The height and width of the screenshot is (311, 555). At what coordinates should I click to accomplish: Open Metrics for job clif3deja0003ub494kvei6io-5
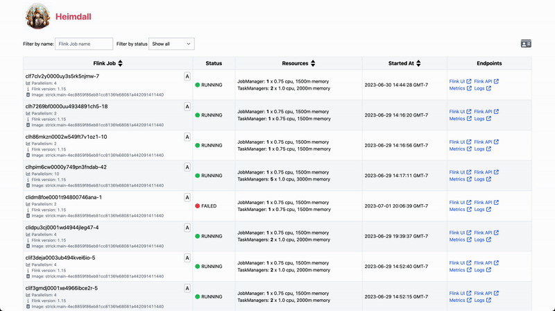(460, 270)
